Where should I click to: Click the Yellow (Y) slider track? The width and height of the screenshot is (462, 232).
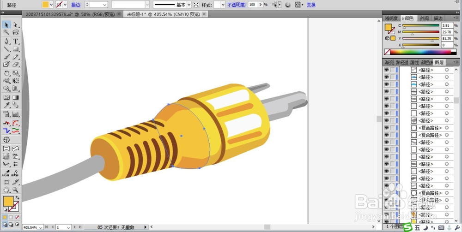421,39
